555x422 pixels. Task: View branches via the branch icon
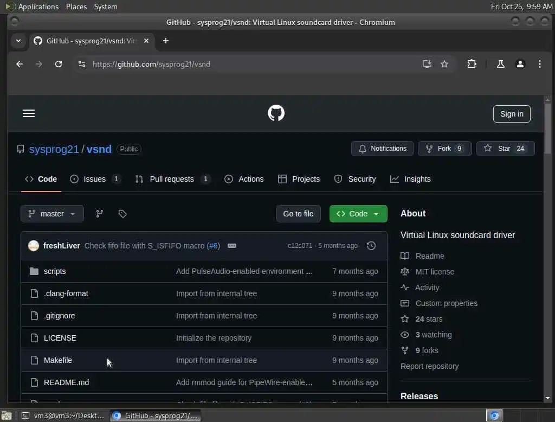(x=100, y=214)
